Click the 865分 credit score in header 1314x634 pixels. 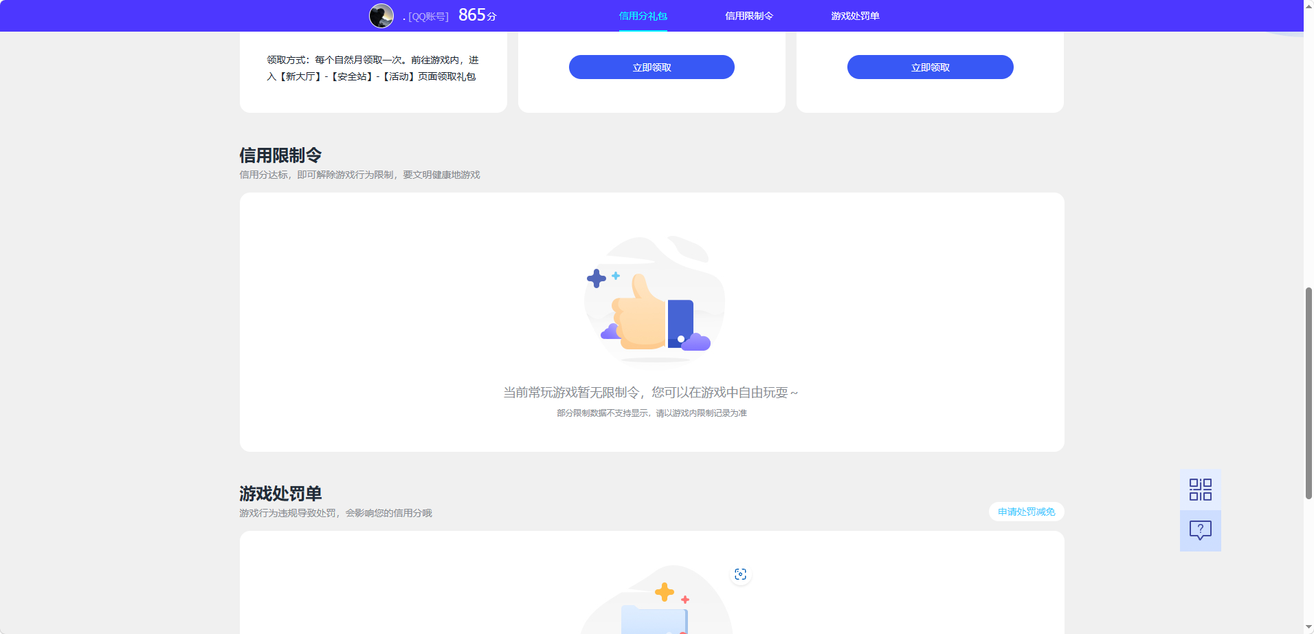[x=477, y=15]
